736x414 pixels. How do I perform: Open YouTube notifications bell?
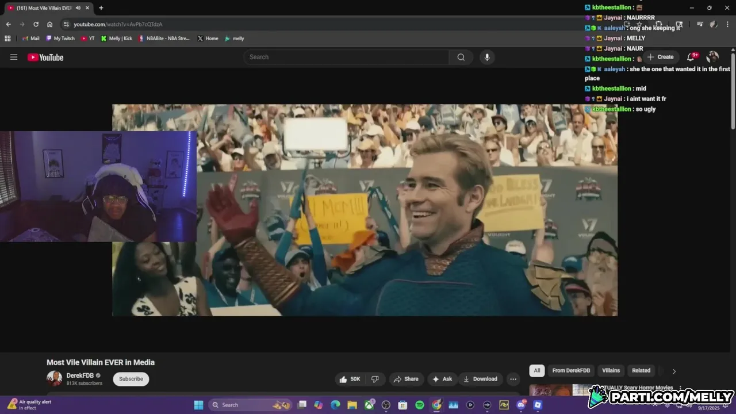(x=691, y=57)
